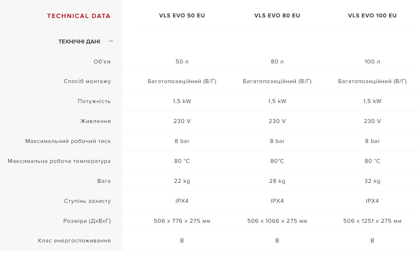Collapse the ТЕХНІЧНІ ДАНІ section minus icon
Viewport: 418px width, 253px height.
(x=111, y=41)
